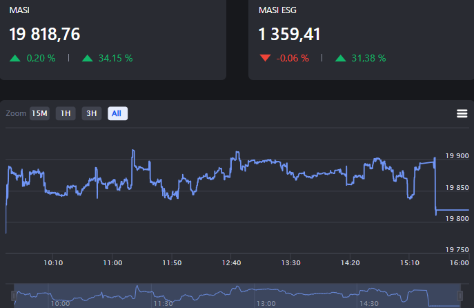Click the chart line's final flat segment

point(453,209)
